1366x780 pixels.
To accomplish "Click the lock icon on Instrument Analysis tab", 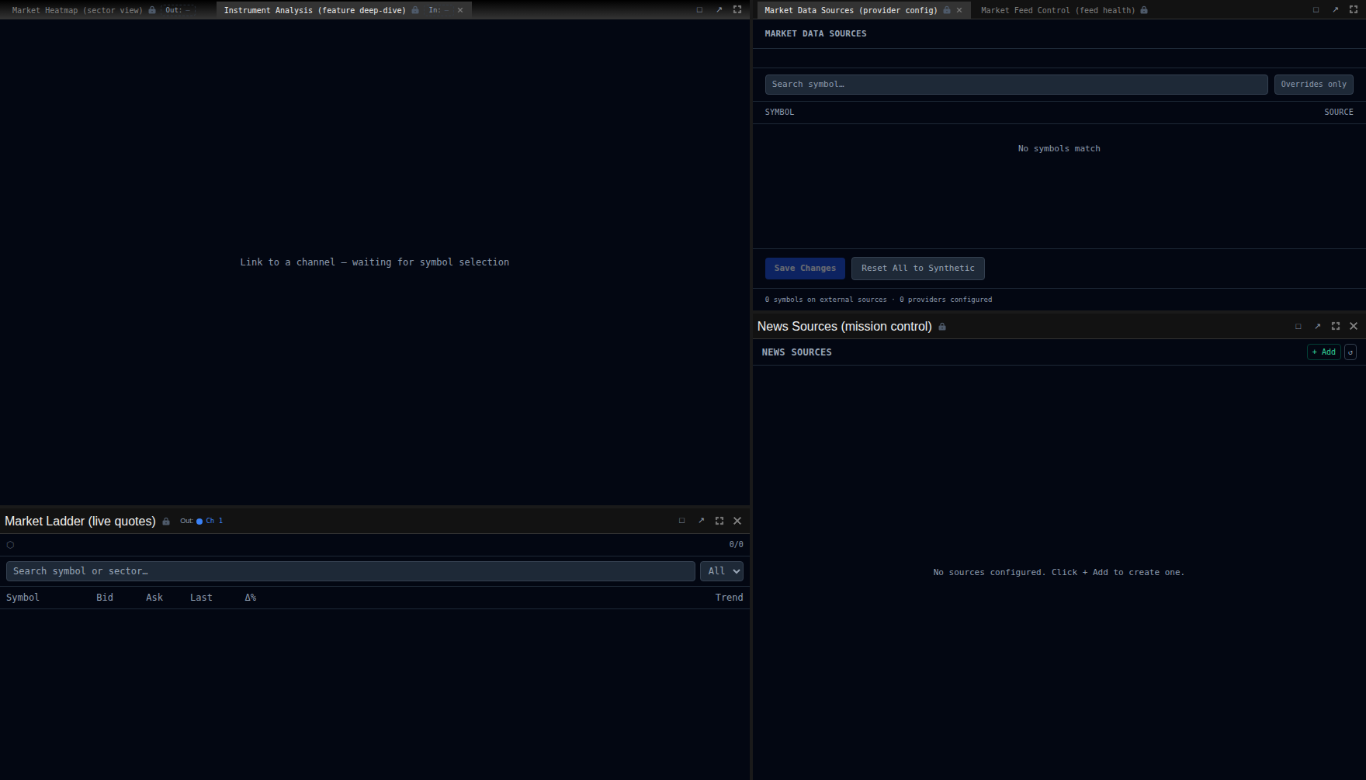I will (x=415, y=10).
